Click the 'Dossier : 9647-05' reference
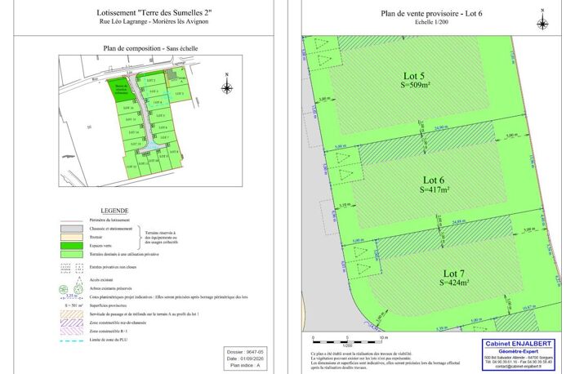Screen dimensions: 575x374 click(245, 352)
